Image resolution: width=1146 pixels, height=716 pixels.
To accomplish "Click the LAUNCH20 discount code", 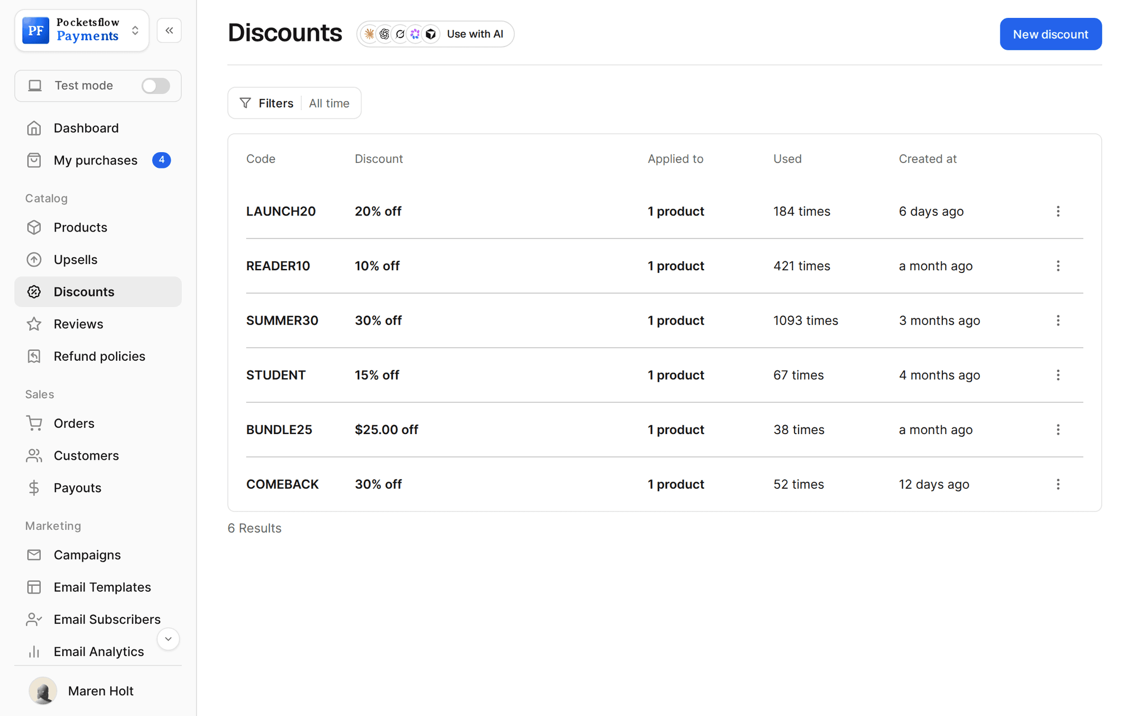I will pyautogui.click(x=281, y=211).
